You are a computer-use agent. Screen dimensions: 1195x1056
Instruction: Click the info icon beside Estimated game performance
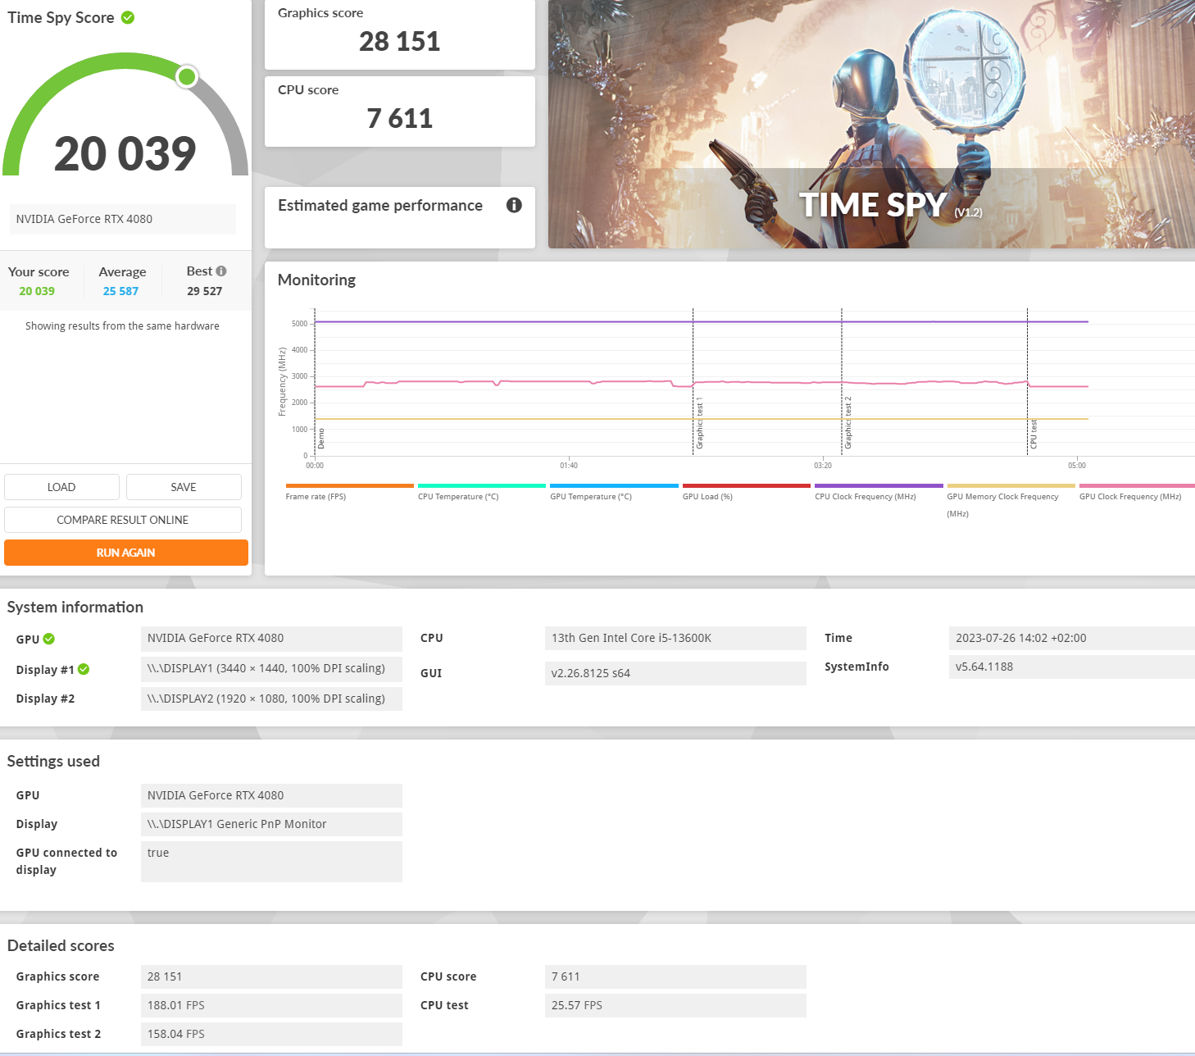tap(514, 205)
